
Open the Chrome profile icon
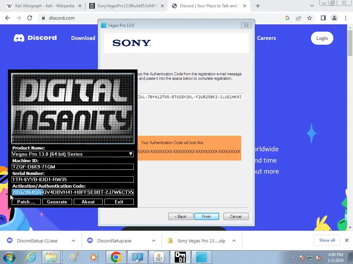tap(334, 18)
